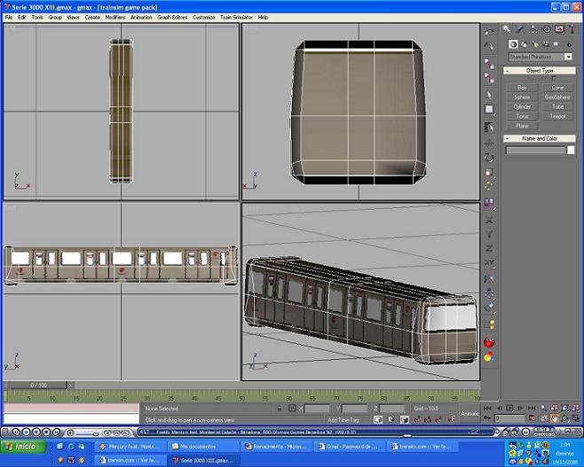Click the Undo arrow icon
Viewport: 584px width, 467px height.
489,31
